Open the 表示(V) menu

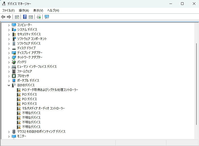point(38,10)
